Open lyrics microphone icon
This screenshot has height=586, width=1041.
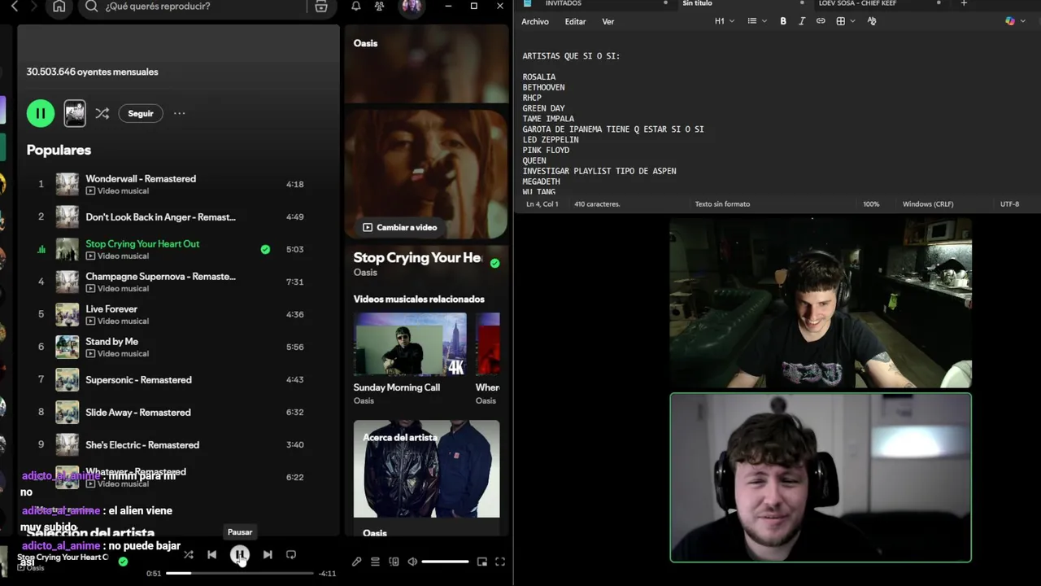click(356, 562)
